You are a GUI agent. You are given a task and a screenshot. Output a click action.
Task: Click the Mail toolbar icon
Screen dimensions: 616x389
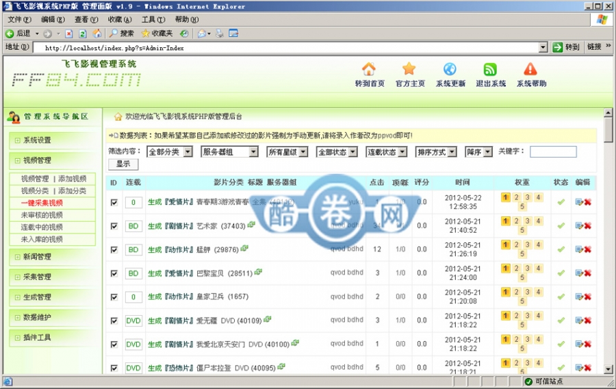(x=202, y=34)
